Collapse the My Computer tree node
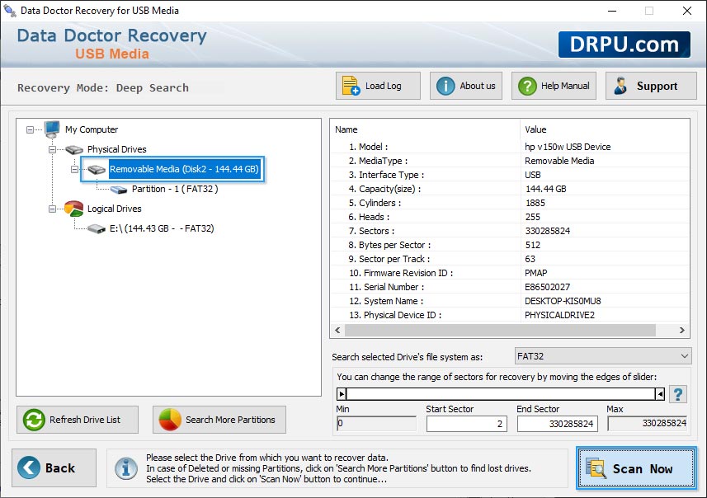 pyautogui.click(x=30, y=129)
